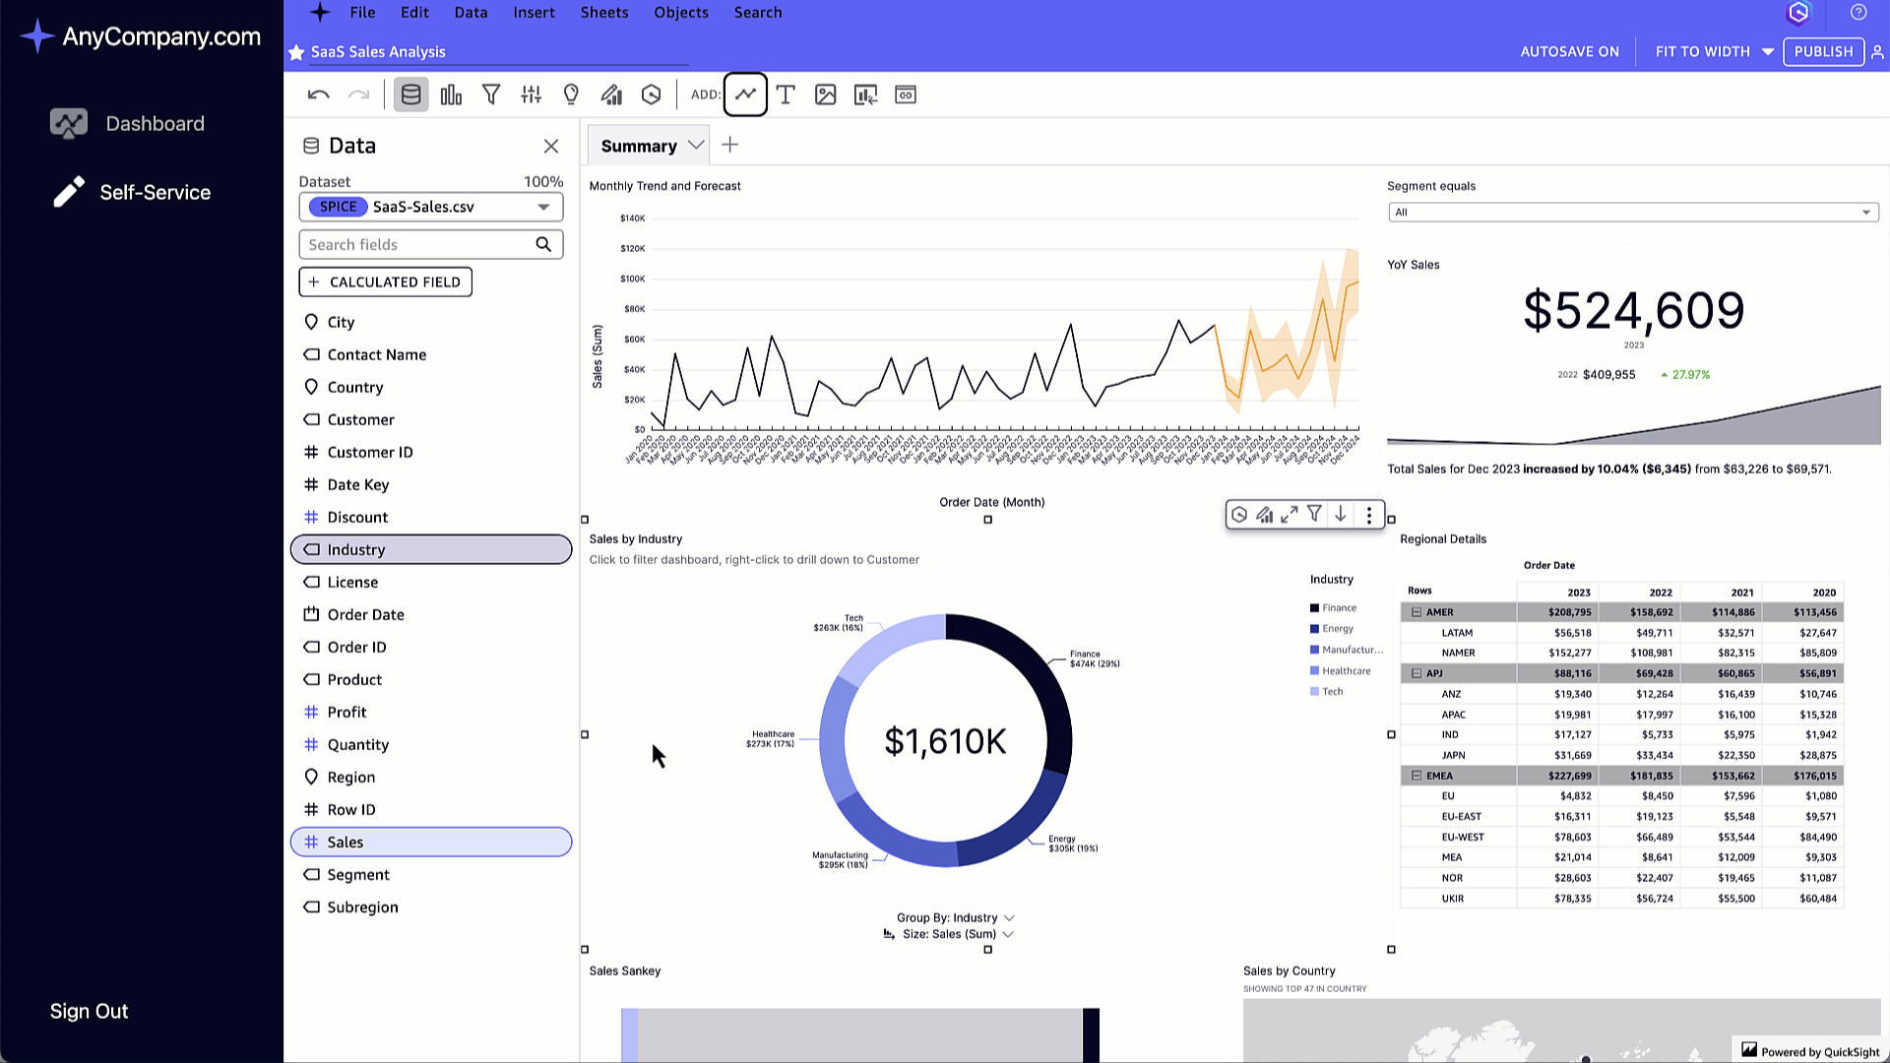Click the insights lightbulb icon
Screen dimensions: 1890x1063
click(x=571, y=94)
